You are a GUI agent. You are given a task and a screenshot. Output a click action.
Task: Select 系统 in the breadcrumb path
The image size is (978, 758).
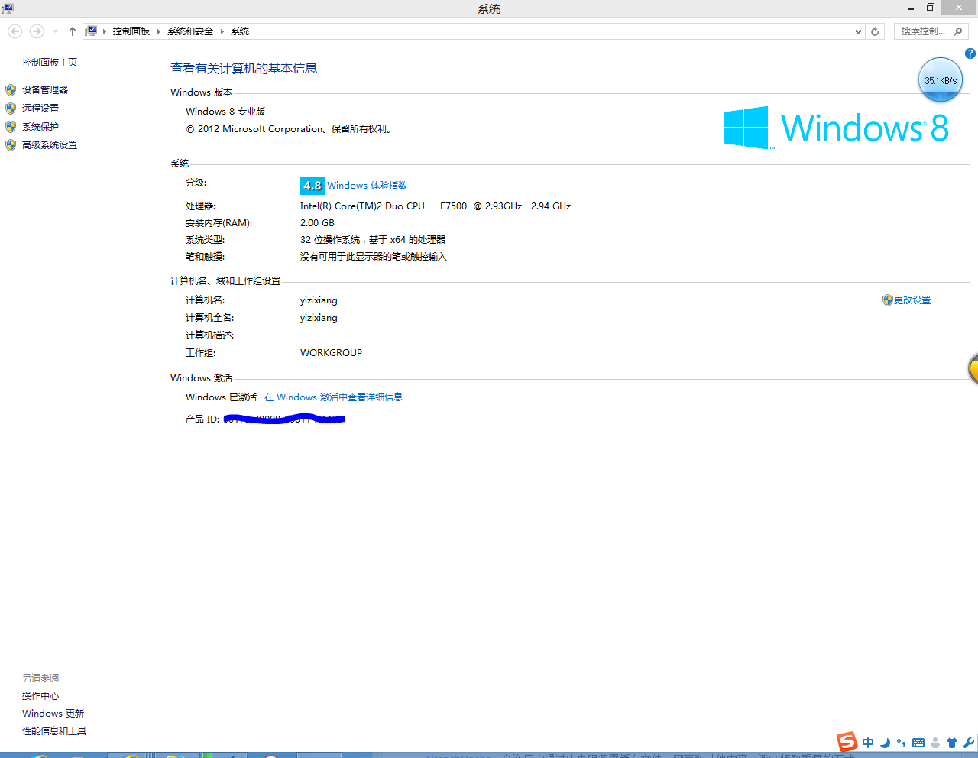click(240, 31)
